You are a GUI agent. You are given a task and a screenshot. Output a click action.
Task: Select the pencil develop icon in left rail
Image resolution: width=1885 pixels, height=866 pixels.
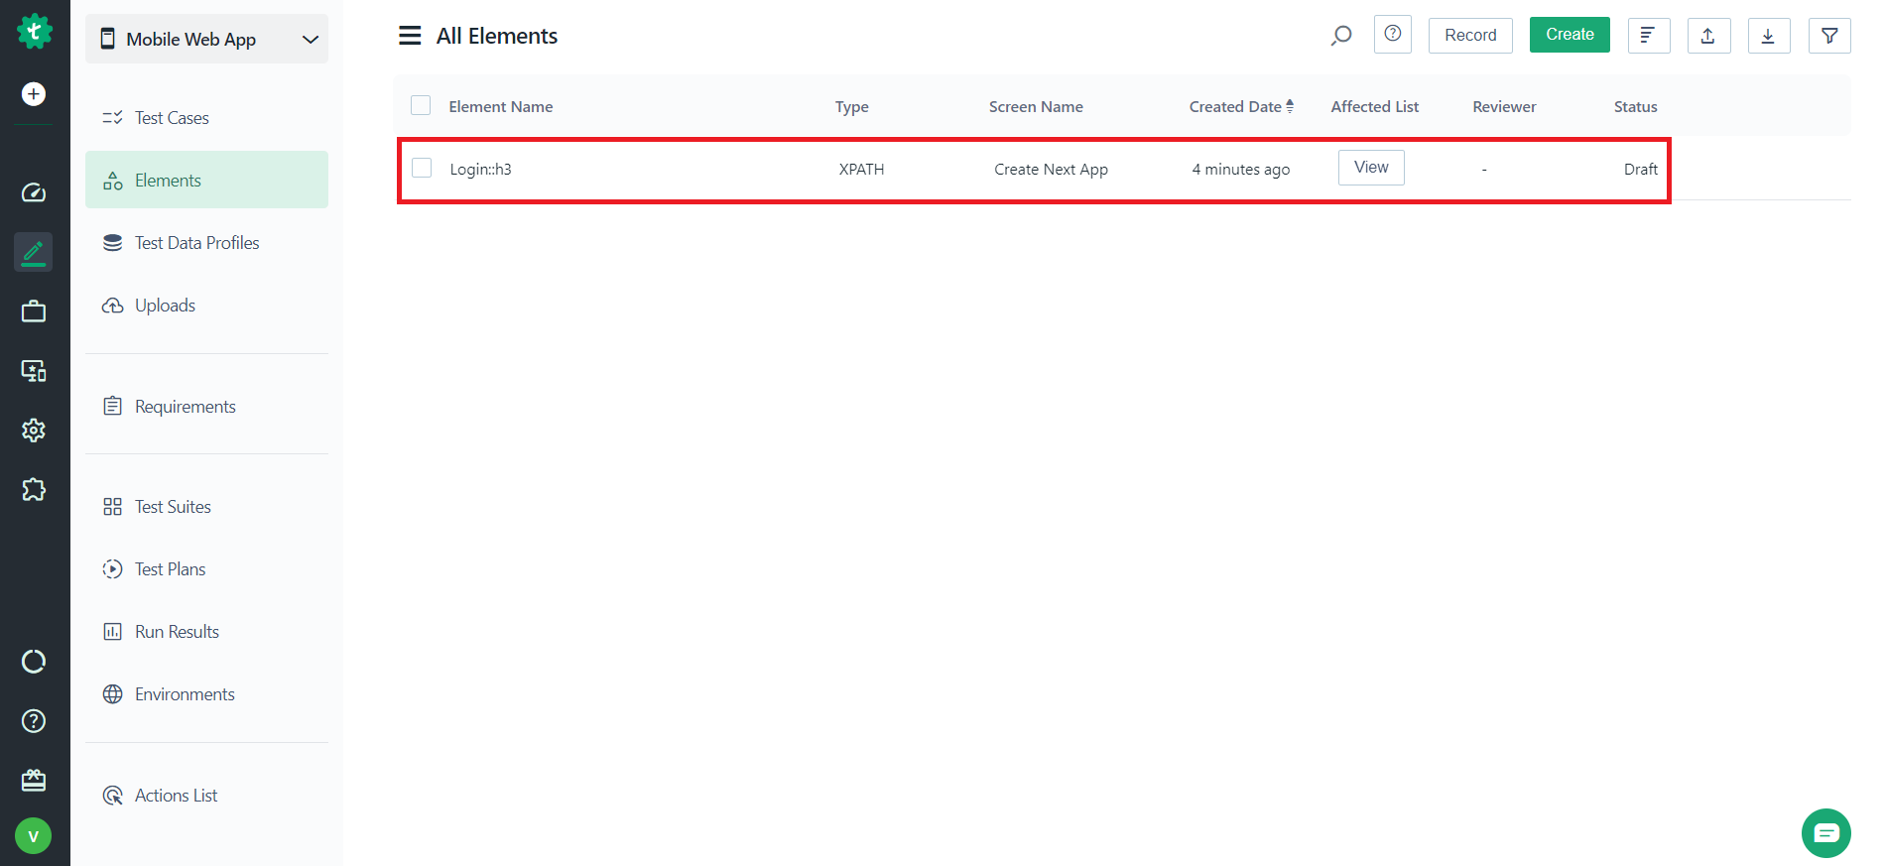[34, 252]
